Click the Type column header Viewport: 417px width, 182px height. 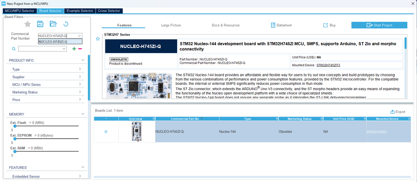pyautogui.click(x=247, y=119)
